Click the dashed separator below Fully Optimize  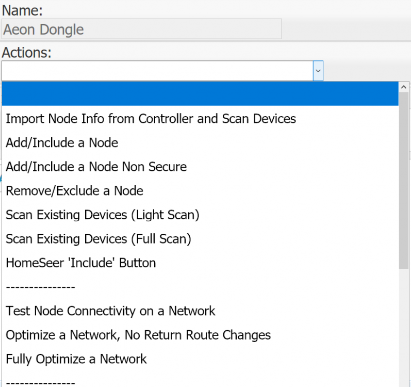(x=40, y=383)
